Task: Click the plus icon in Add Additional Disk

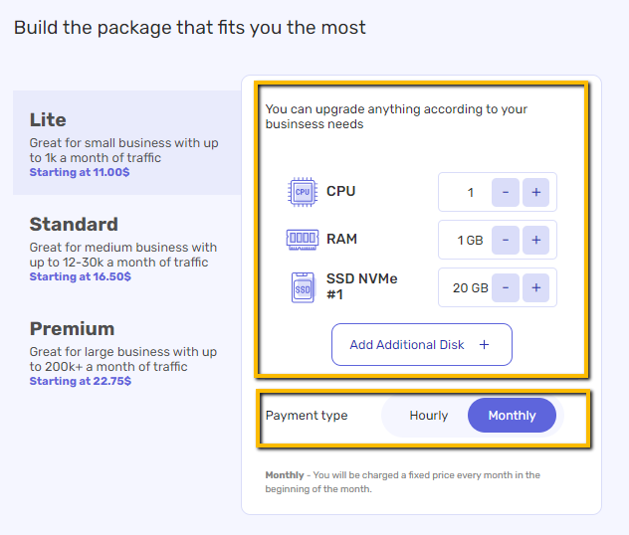Action: pos(484,345)
